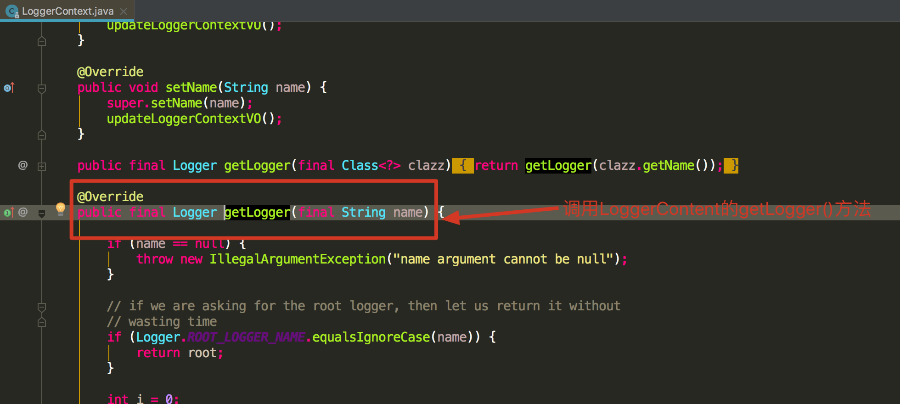Click 'clazz.getName()' expression
900x404 pixels.
pos(658,165)
